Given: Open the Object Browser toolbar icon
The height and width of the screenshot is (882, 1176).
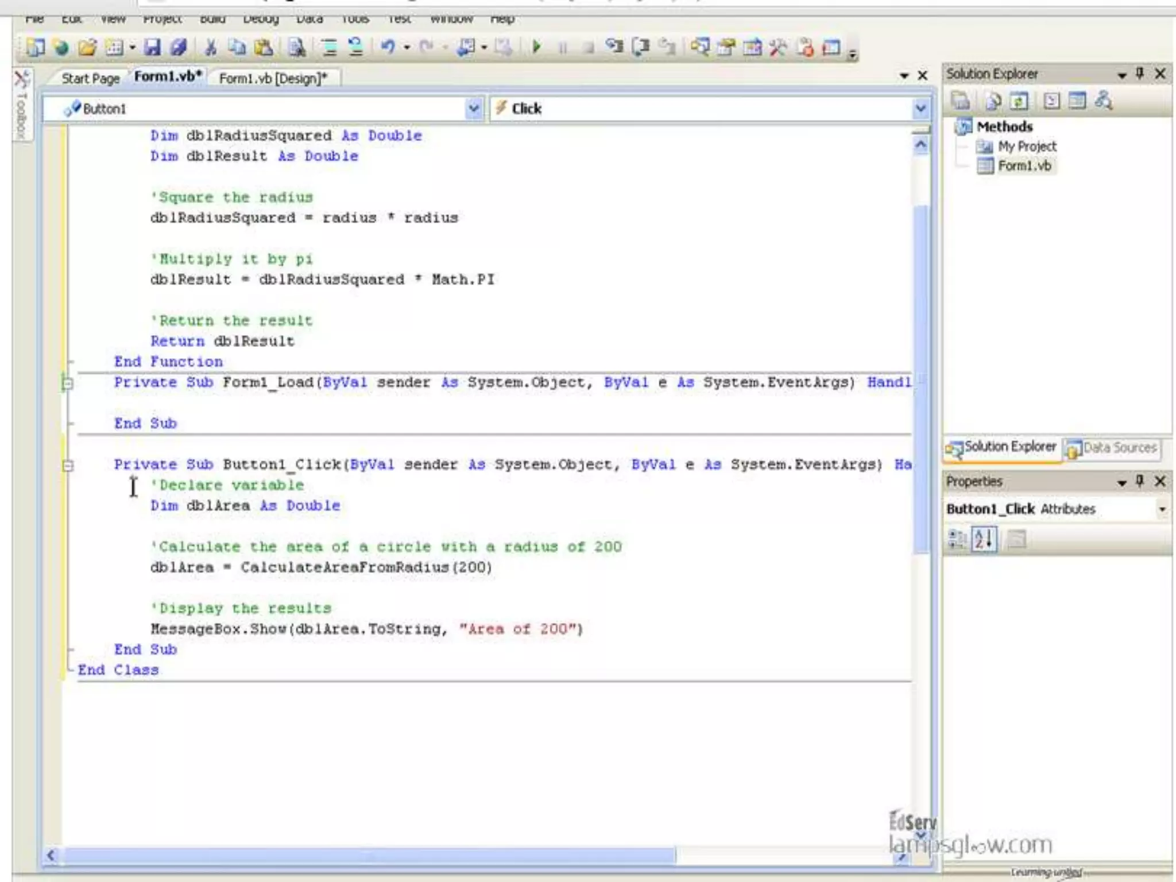Looking at the screenshot, I should click(x=752, y=47).
